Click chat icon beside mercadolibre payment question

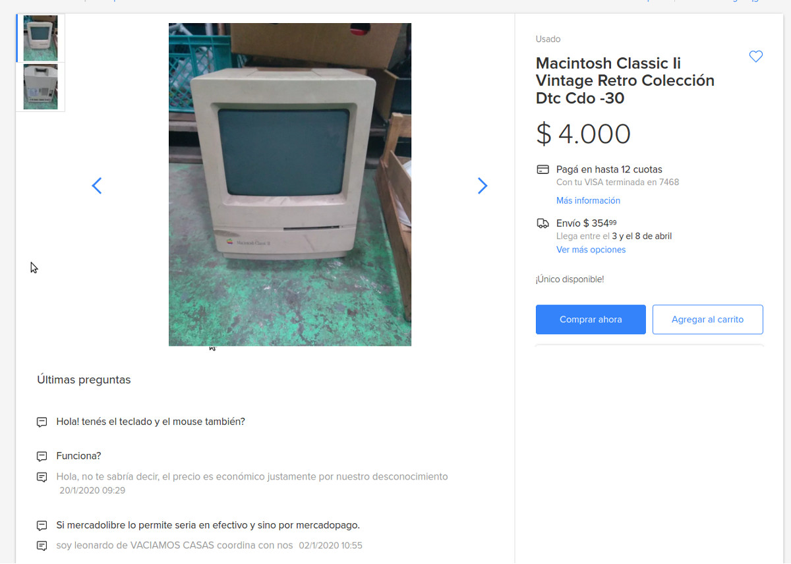coord(42,526)
